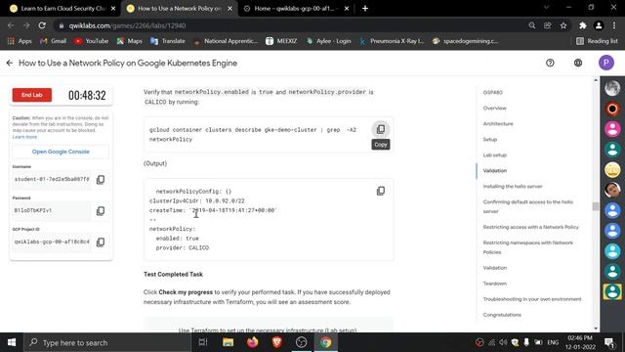
Task: Open the Apps shortcut in bookmarks bar
Action: (x=20, y=41)
